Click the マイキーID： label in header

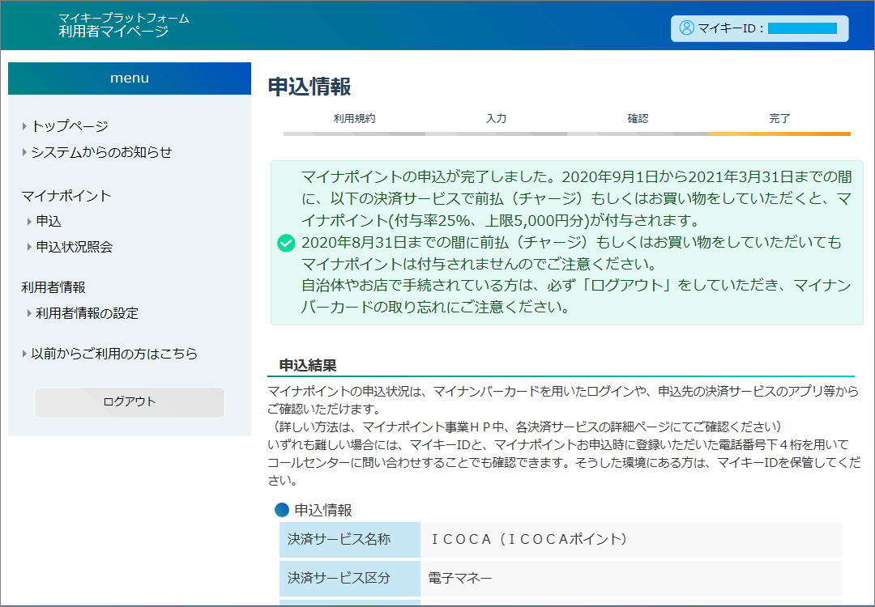pyautogui.click(x=731, y=28)
